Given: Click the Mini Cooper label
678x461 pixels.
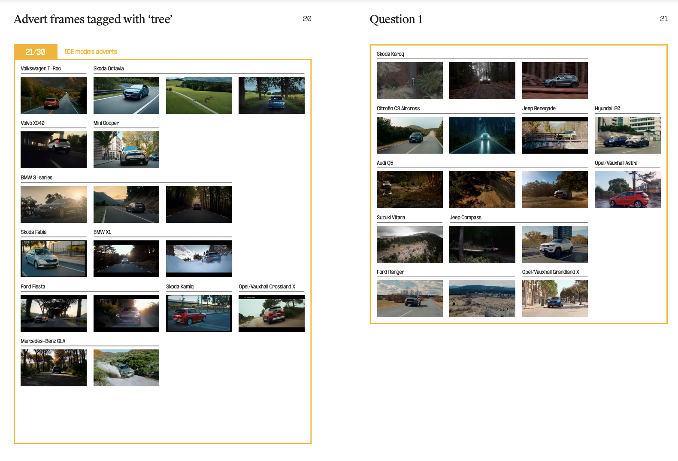Looking at the screenshot, I should tap(106, 123).
